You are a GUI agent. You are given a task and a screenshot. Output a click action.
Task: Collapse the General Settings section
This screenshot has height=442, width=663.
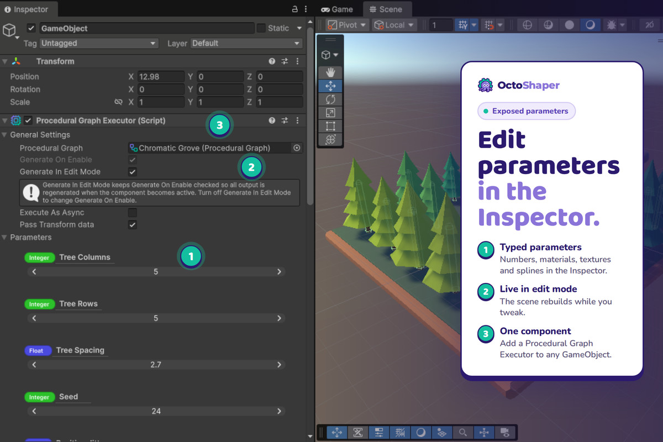5,135
